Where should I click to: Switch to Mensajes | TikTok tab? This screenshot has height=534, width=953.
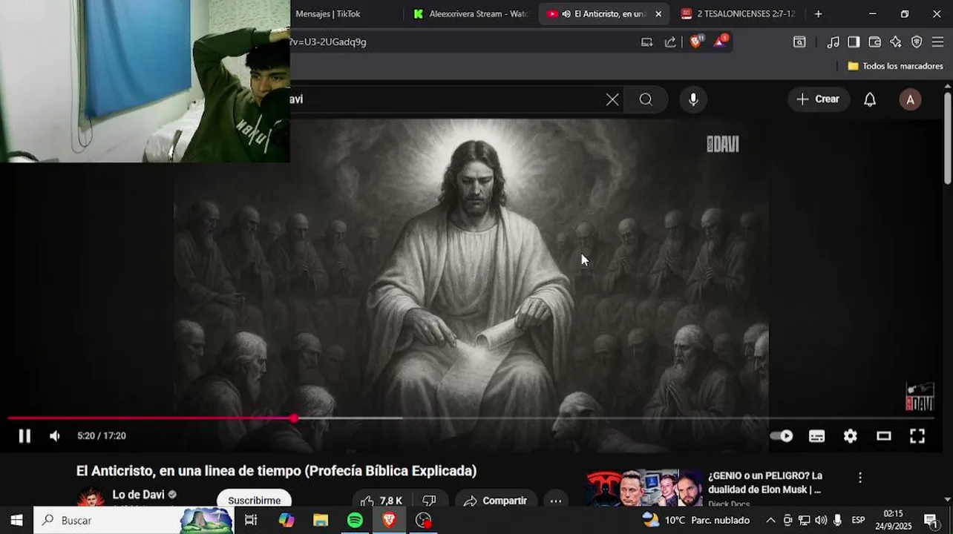pos(328,14)
